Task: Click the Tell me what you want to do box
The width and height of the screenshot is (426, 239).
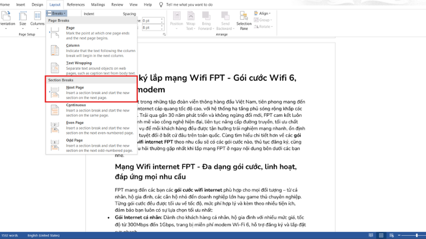Action: click(190, 5)
